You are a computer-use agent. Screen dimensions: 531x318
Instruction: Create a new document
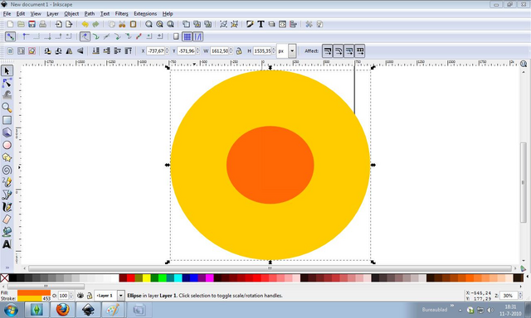click(10, 24)
